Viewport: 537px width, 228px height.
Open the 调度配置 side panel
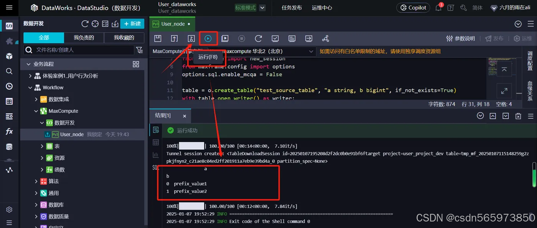[530, 61]
